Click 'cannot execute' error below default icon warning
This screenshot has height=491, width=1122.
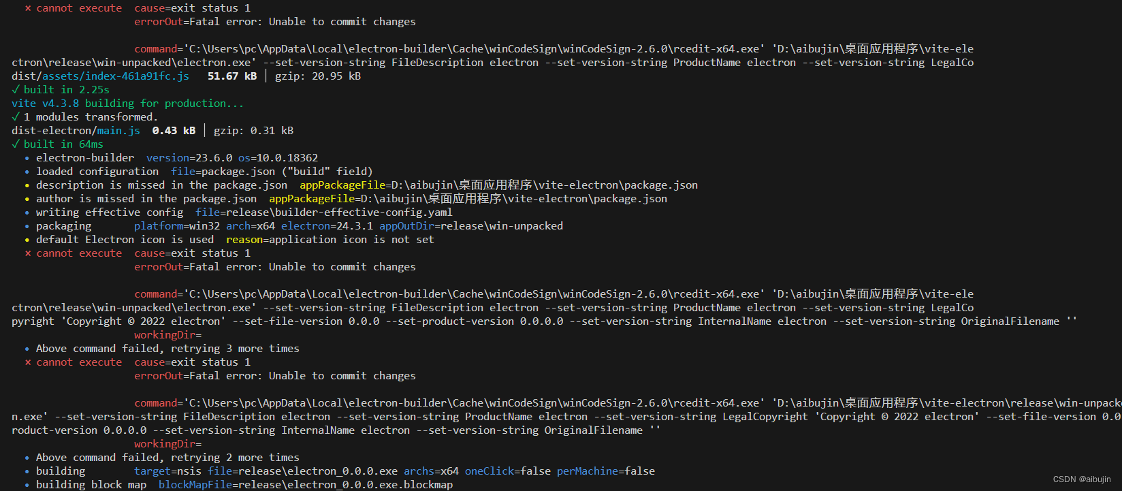pos(138,253)
